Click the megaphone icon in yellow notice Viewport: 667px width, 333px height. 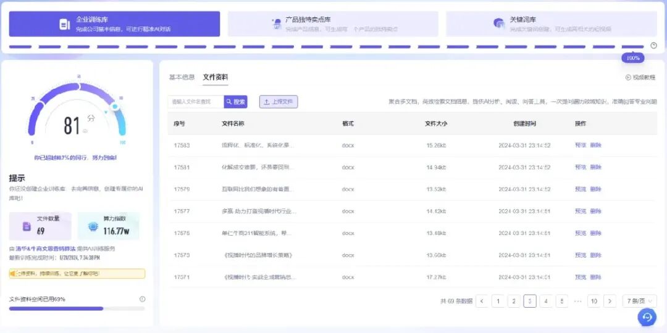click(x=13, y=274)
